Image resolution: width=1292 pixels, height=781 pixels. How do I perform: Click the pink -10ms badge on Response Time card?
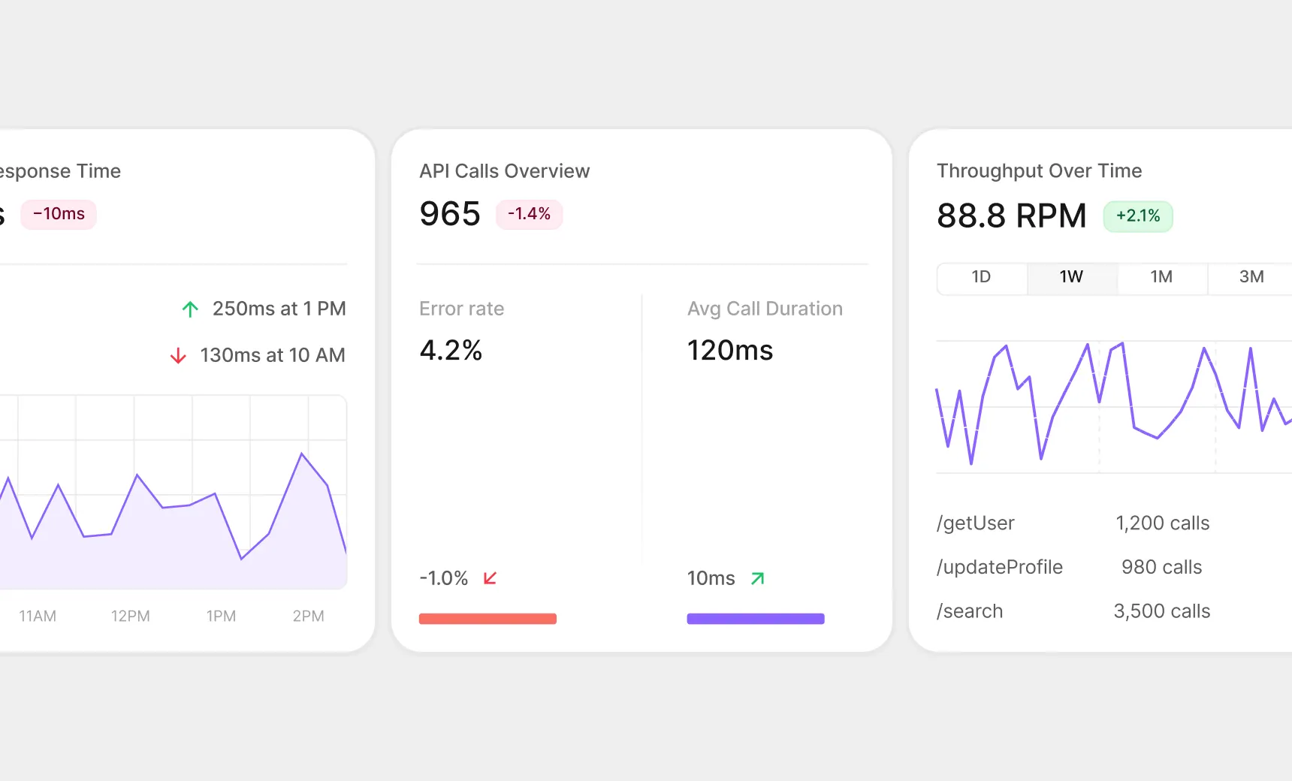pos(58,214)
